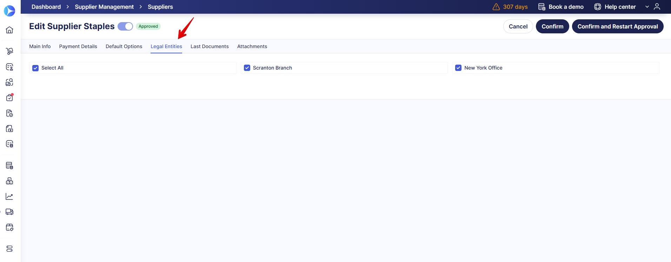Viewport: 671px width, 262px height.
Task: Click Confirm and Restart Approval
Action: click(618, 26)
